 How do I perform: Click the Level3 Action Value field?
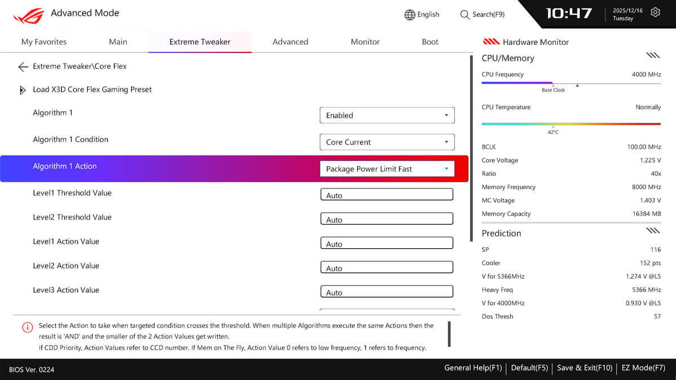(387, 292)
